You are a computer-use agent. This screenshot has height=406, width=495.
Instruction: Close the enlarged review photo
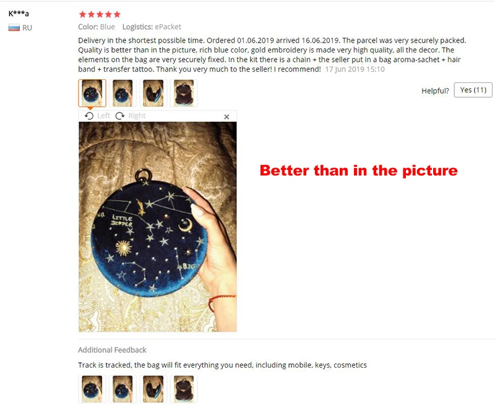coord(226,117)
